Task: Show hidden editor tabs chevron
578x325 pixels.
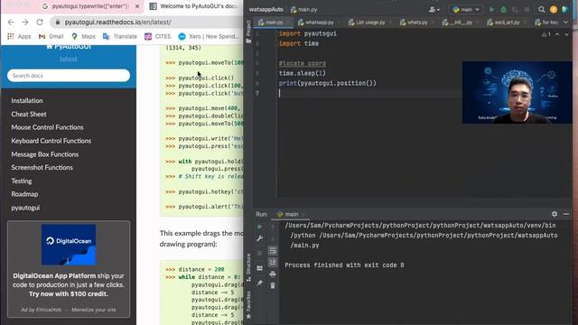Action: (x=566, y=23)
